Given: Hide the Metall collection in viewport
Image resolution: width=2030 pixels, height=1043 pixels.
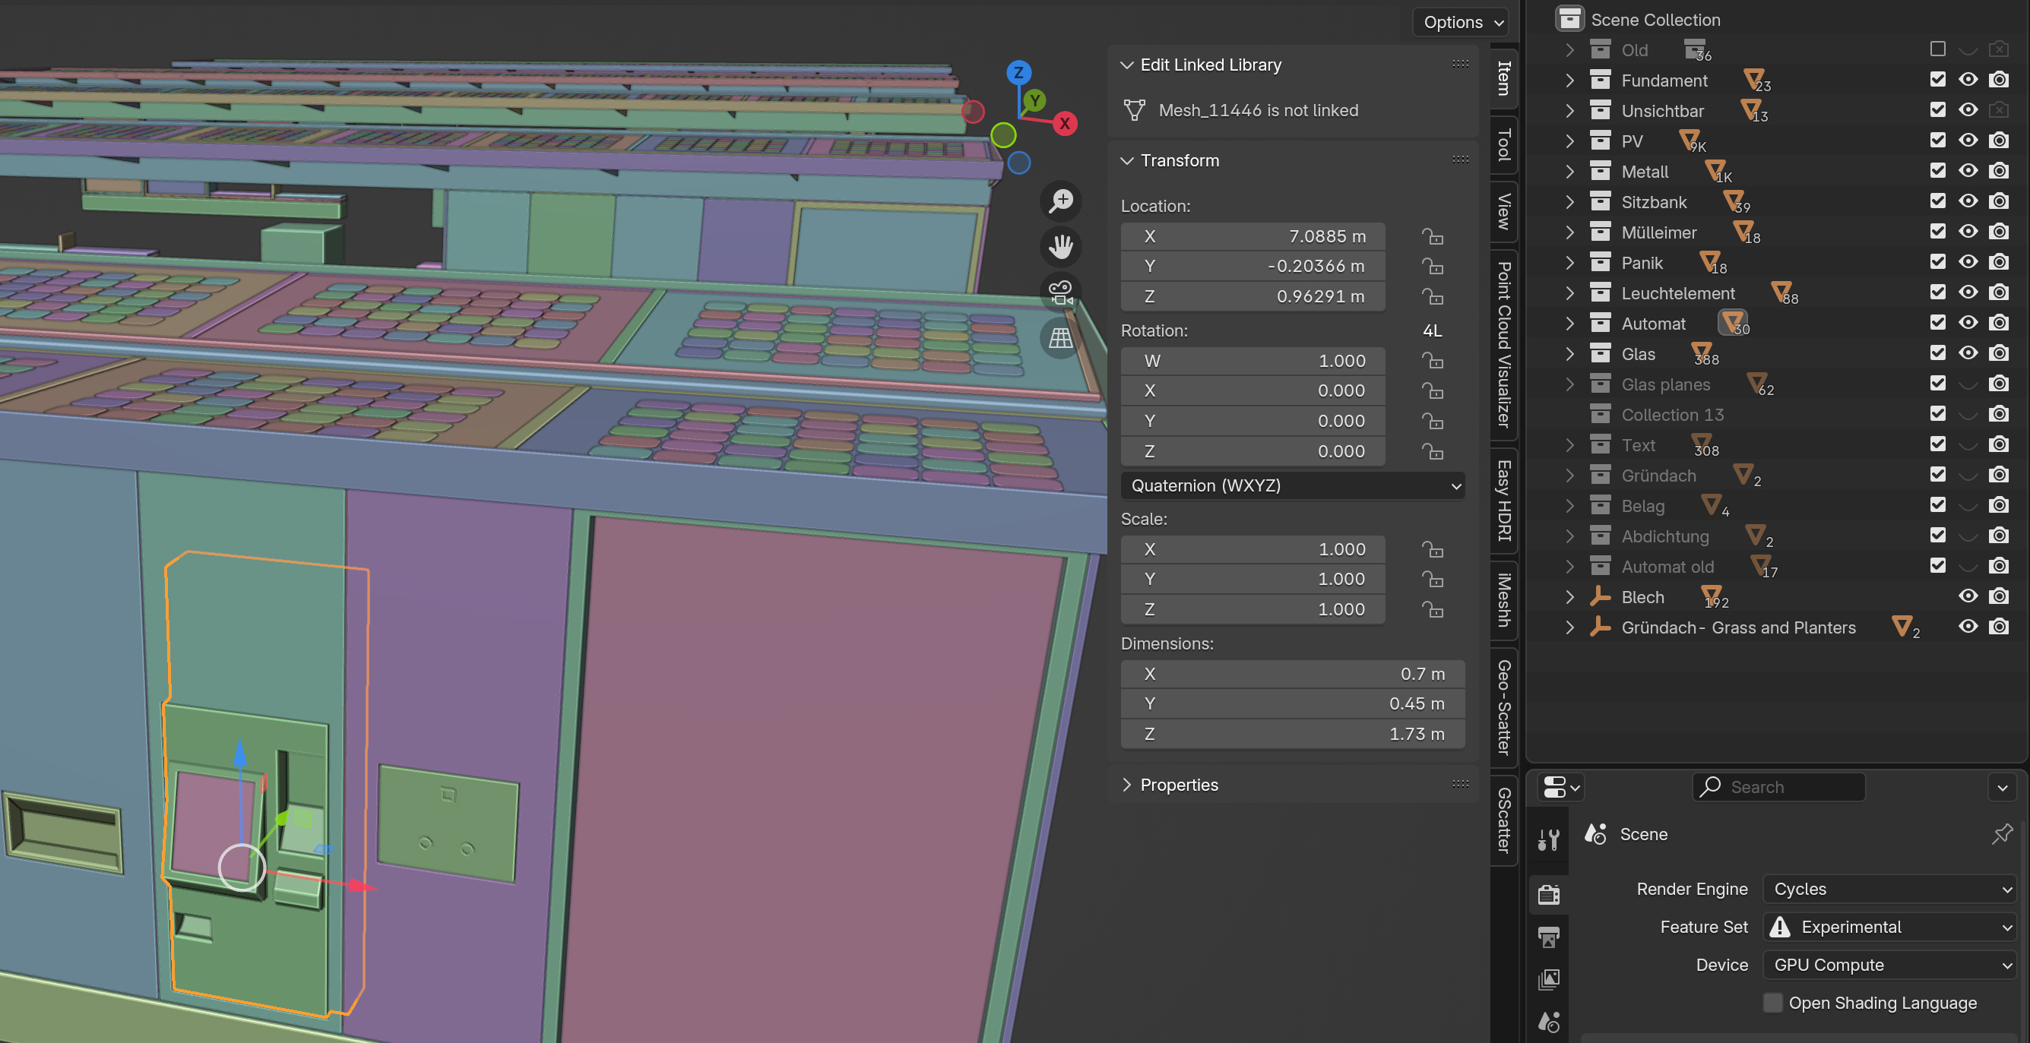Looking at the screenshot, I should [x=1968, y=170].
